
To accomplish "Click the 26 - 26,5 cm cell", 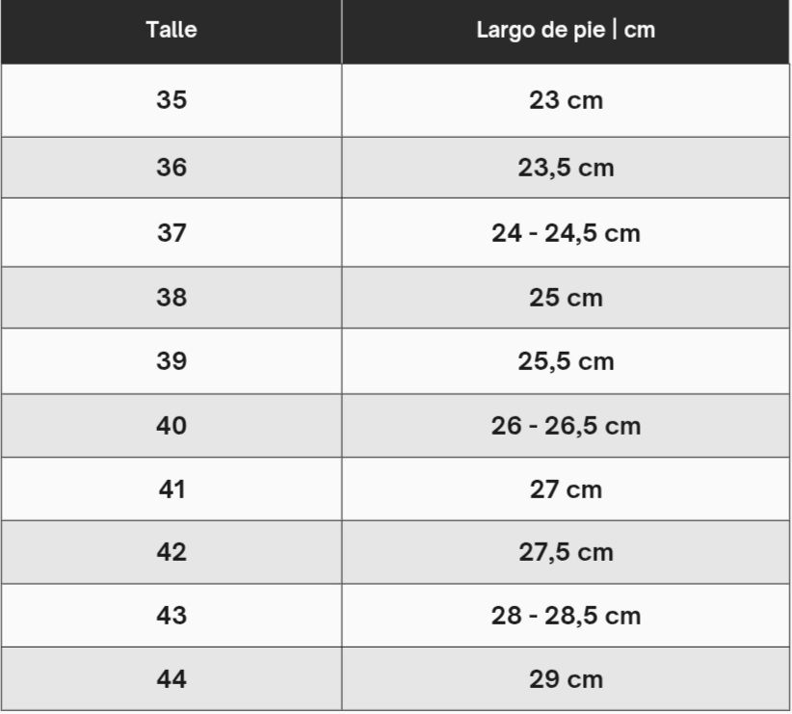I will click(x=566, y=426).
